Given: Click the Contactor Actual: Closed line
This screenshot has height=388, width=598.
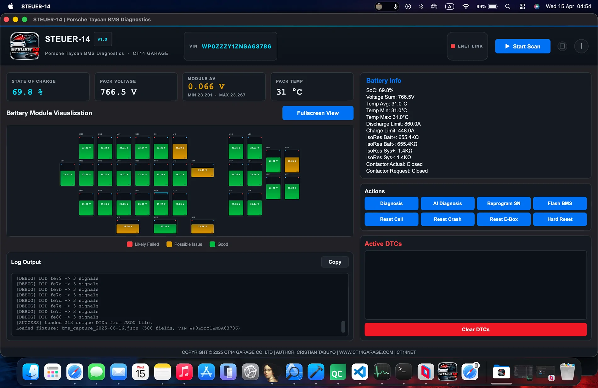Looking at the screenshot, I should click(x=394, y=164).
